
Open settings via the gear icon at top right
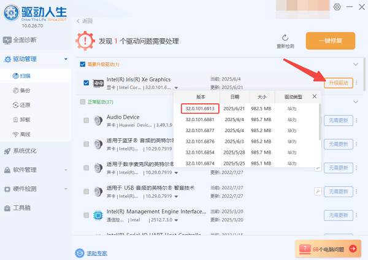click(337, 7)
